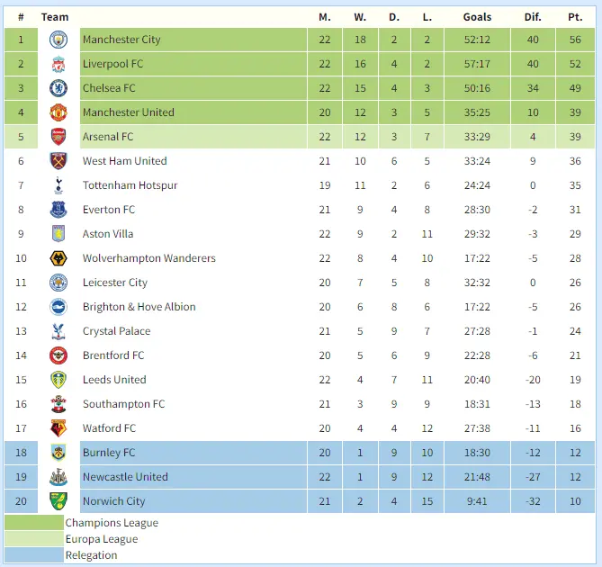Viewport: 602px width, 567px height.
Task: Click the Everton FC badge icon
Action: (x=58, y=210)
